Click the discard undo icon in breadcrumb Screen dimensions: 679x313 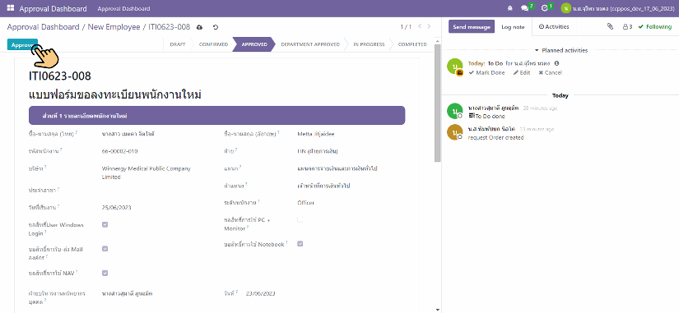point(216,27)
